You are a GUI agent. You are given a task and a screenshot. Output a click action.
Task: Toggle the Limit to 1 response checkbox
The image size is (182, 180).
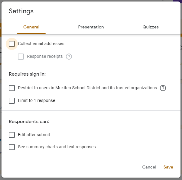[x=12, y=101]
